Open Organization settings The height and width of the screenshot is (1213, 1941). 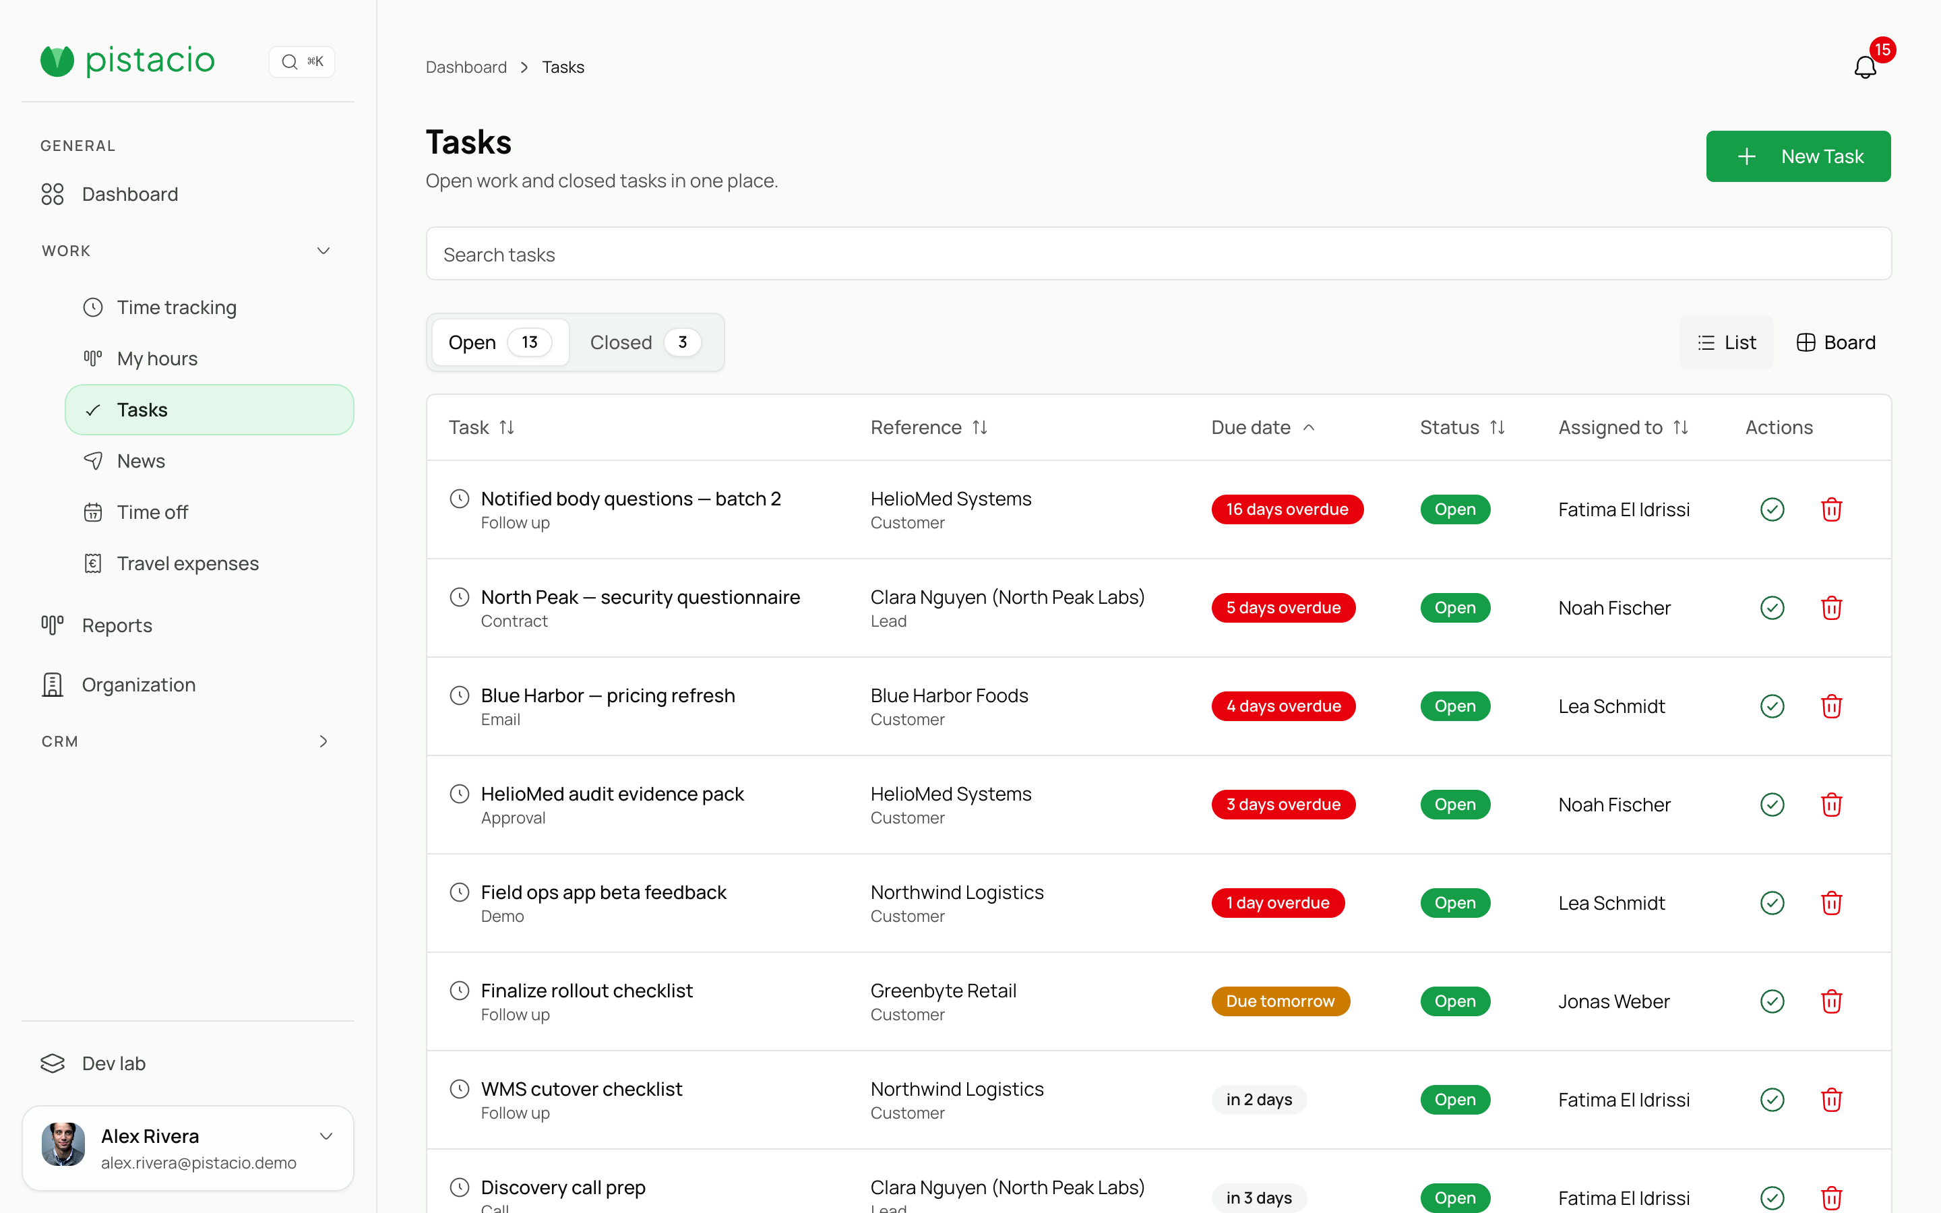pos(118,684)
